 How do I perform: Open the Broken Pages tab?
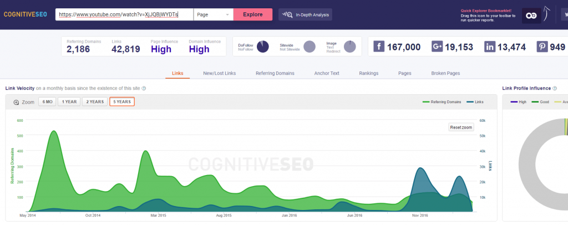pyautogui.click(x=445, y=73)
